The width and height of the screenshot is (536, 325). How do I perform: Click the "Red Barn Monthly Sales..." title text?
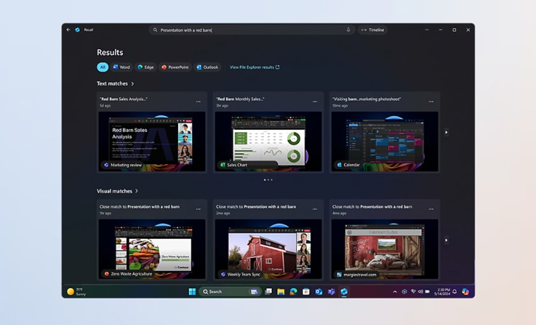[x=240, y=99]
